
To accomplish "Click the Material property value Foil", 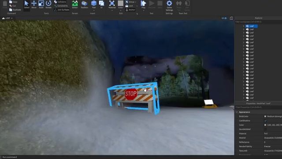I will point(266,133).
